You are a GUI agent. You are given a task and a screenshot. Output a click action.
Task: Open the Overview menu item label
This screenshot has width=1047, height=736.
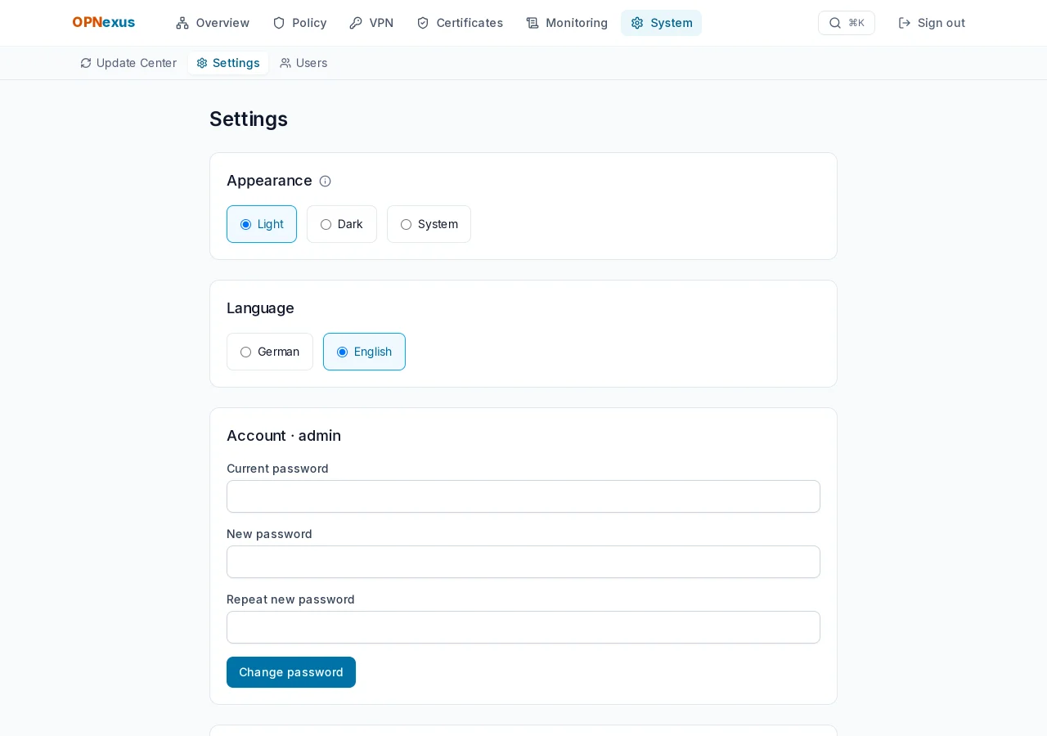click(222, 23)
